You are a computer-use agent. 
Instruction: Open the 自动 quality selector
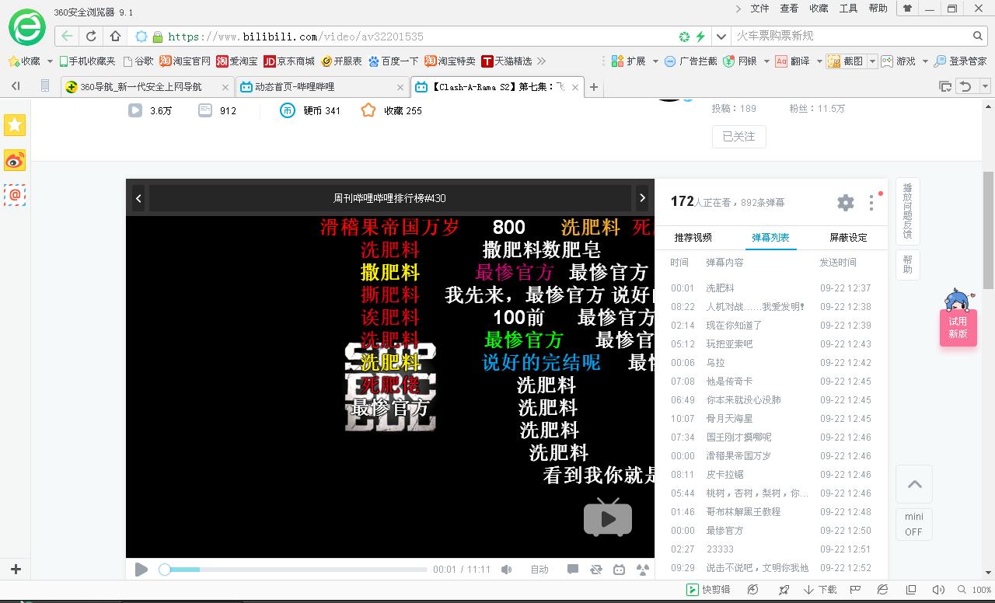pos(539,570)
